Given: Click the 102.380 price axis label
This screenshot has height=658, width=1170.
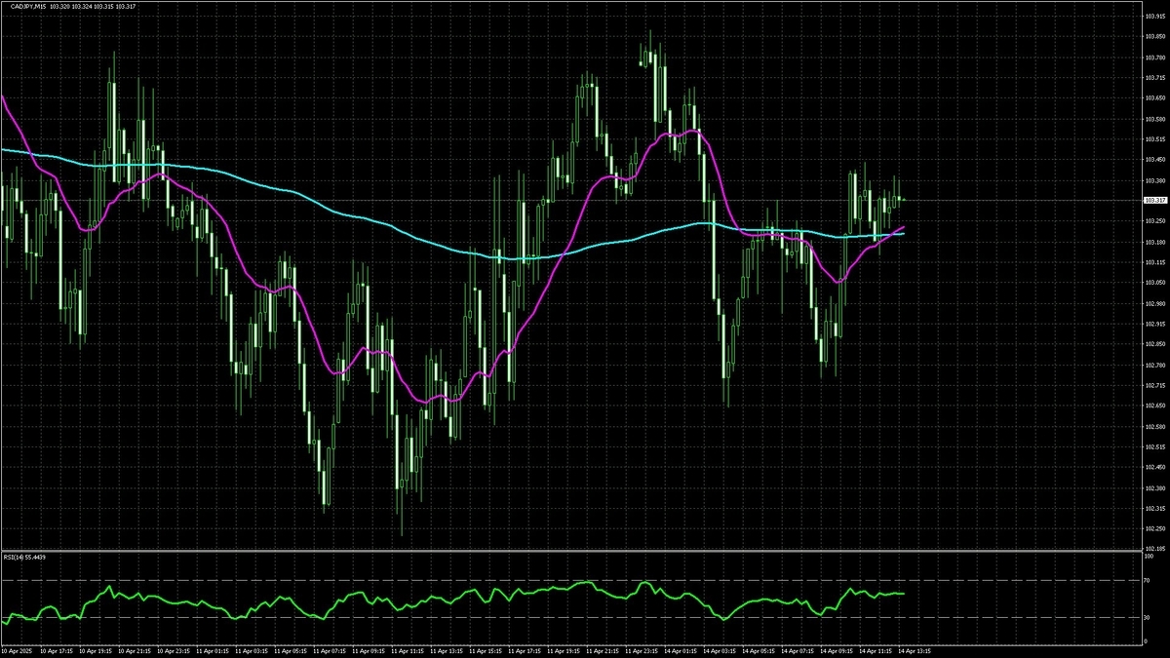Looking at the screenshot, I should click(x=1154, y=487).
